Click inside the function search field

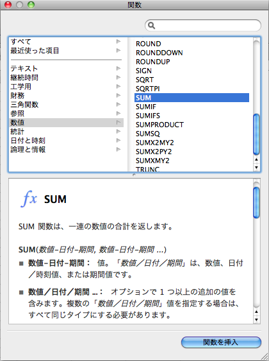208,25
